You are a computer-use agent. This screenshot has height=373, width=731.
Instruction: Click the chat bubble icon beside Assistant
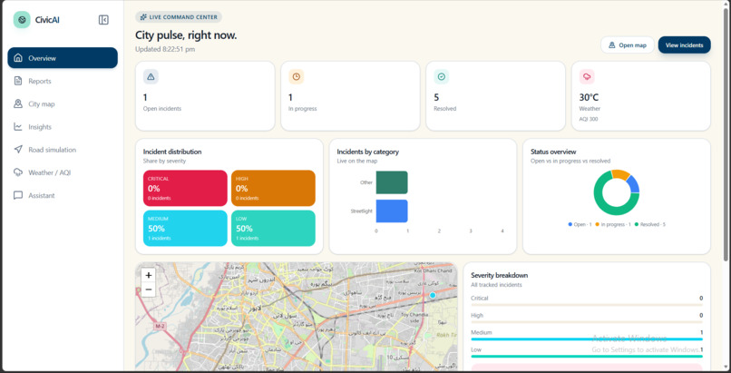18,195
